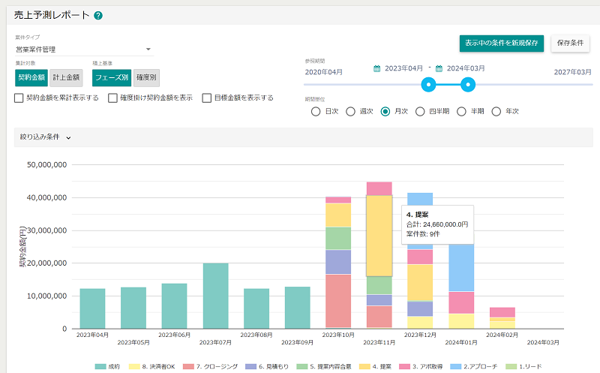Open the end date calendar icon
Screen dimensions: 600x373
coord(439,68)
